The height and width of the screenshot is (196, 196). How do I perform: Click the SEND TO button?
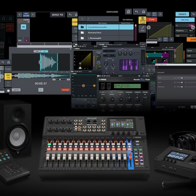[x=58, y=15]
